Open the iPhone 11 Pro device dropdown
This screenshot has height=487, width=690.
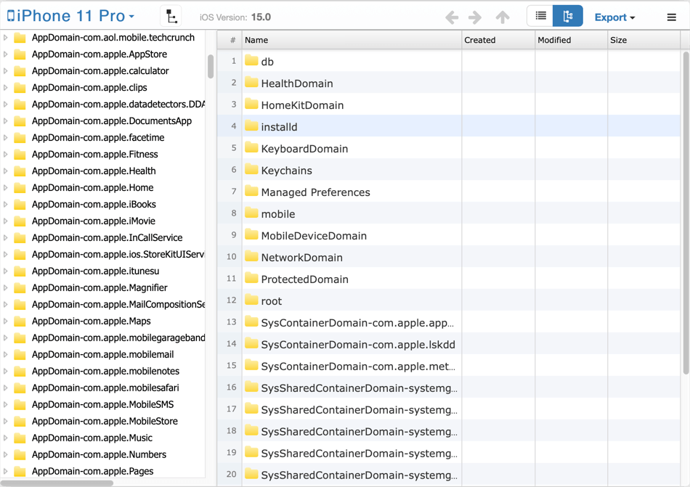pos(70,16)
